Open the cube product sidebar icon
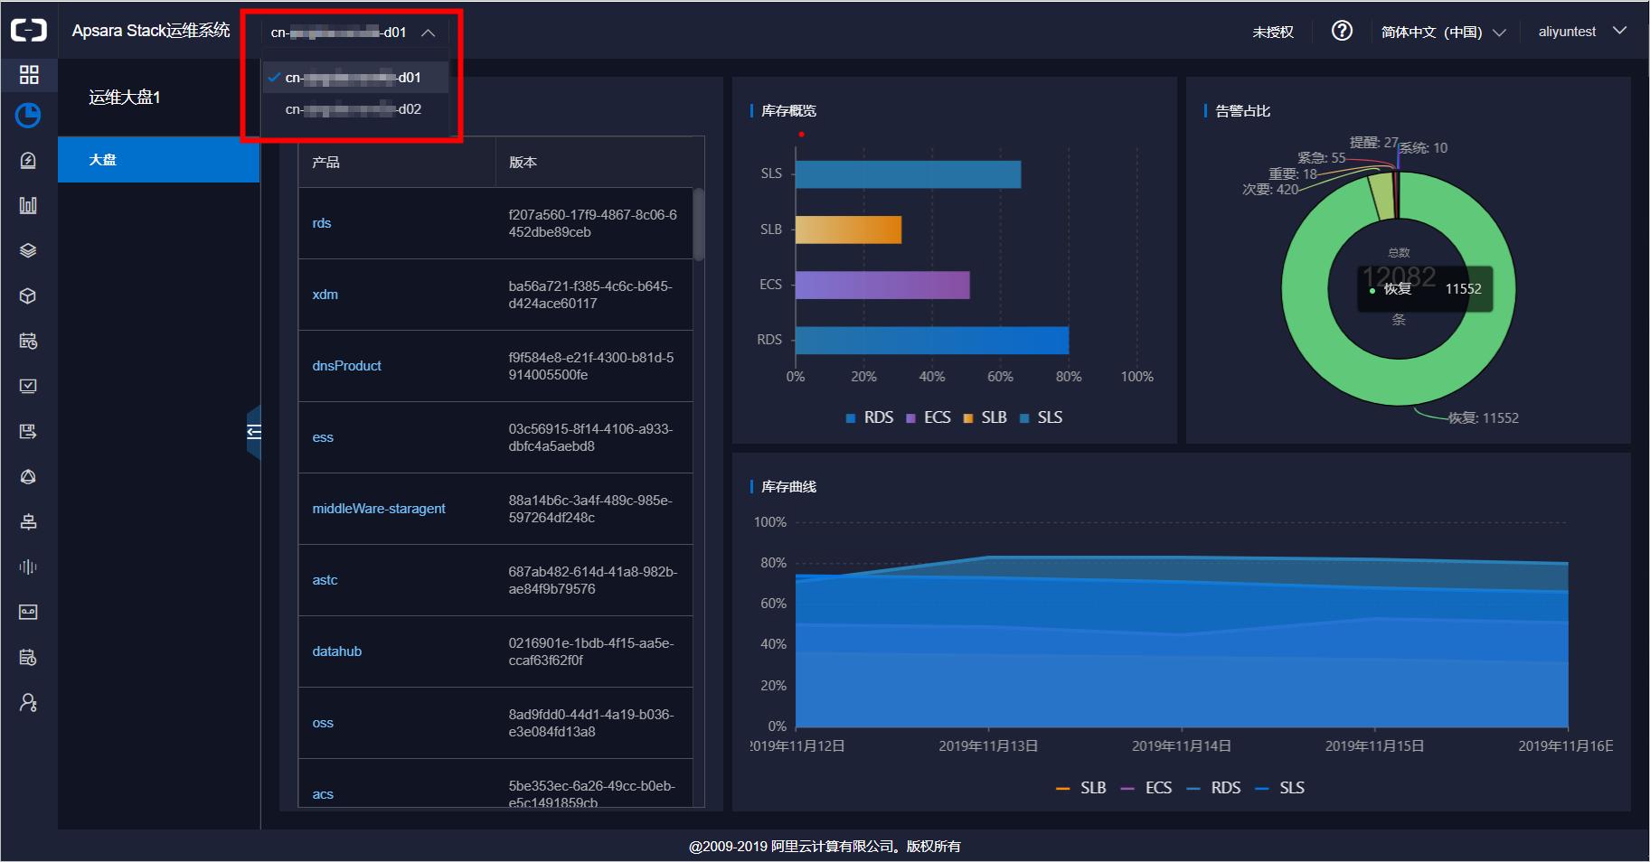Image resolution: width=1650 pixels, height=862 pixels. click(x=28, y=295)
